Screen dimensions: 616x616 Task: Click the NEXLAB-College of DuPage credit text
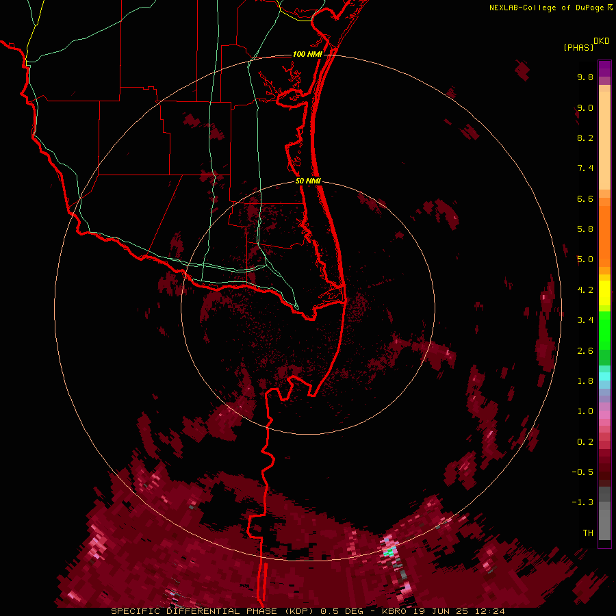548,8
